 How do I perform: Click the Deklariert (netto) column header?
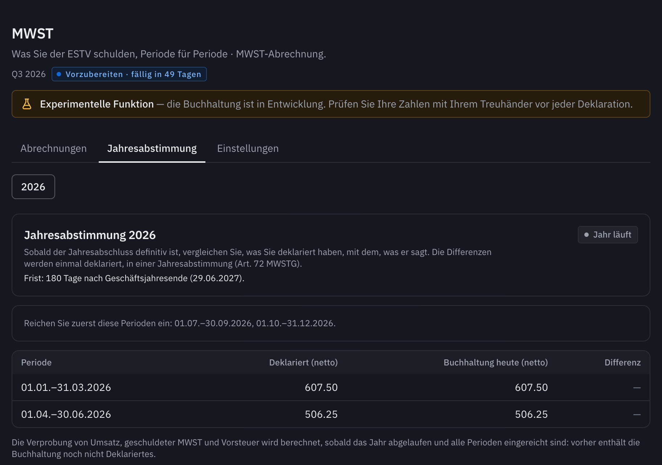point(303,363)
